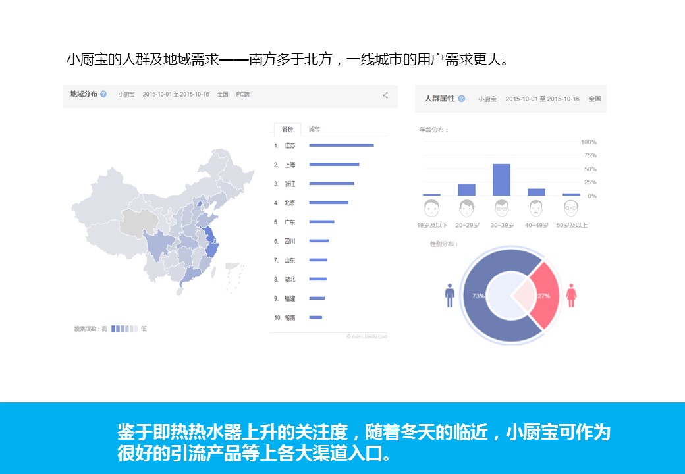Click the share icon in 地域分布 header
685x474 pixels.
[x=385, y=95]
